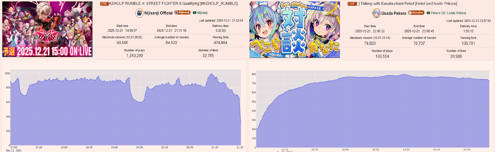Screen dimensions: 495x152
Task: Click the YouTube icon beside Pekora Ch. Usada Pekora
Action: (428, 13)
